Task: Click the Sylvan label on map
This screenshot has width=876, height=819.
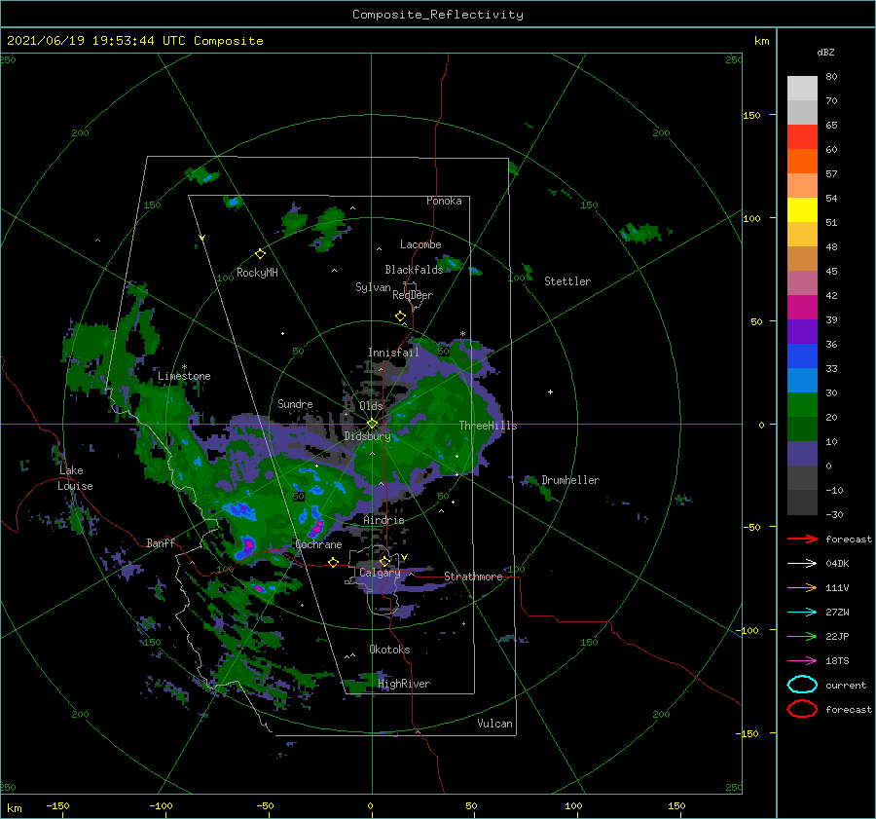Action: (x=373, y=287)
